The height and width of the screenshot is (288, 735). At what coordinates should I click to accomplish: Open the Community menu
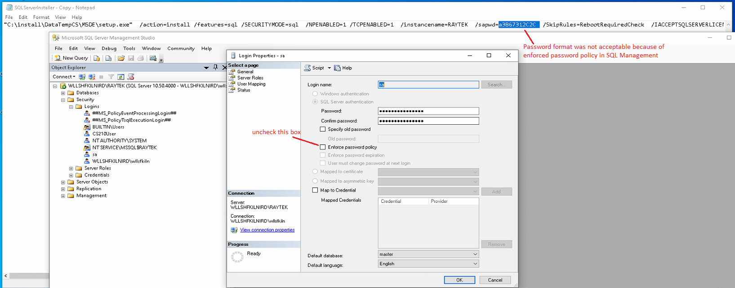(x=181, y=48)
